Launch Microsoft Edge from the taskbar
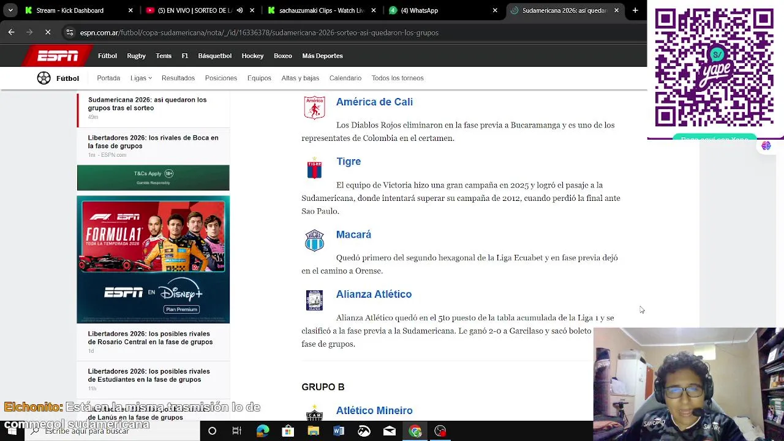The width and height of the screenshot is (784, 441). [x=263, y=431]
